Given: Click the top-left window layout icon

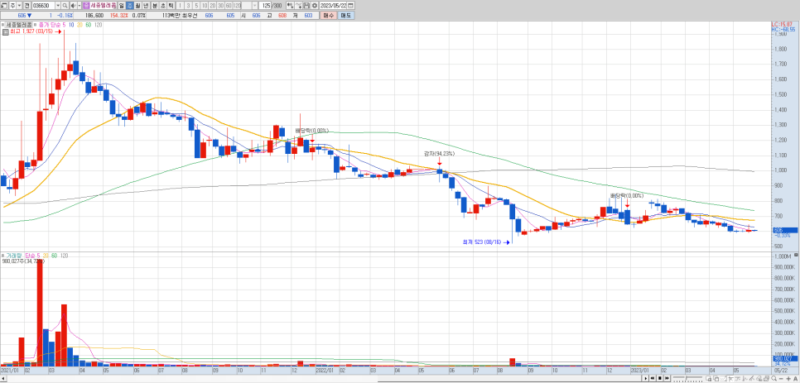Looking at the screenshot, I should [4, 5].
